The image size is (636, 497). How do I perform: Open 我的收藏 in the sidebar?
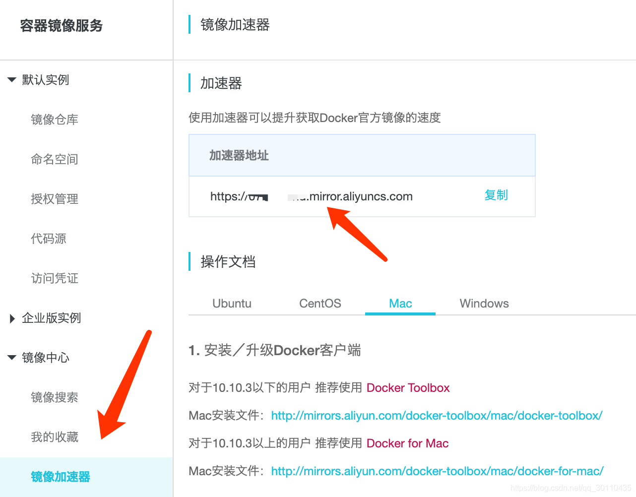(x=55, y=437)
